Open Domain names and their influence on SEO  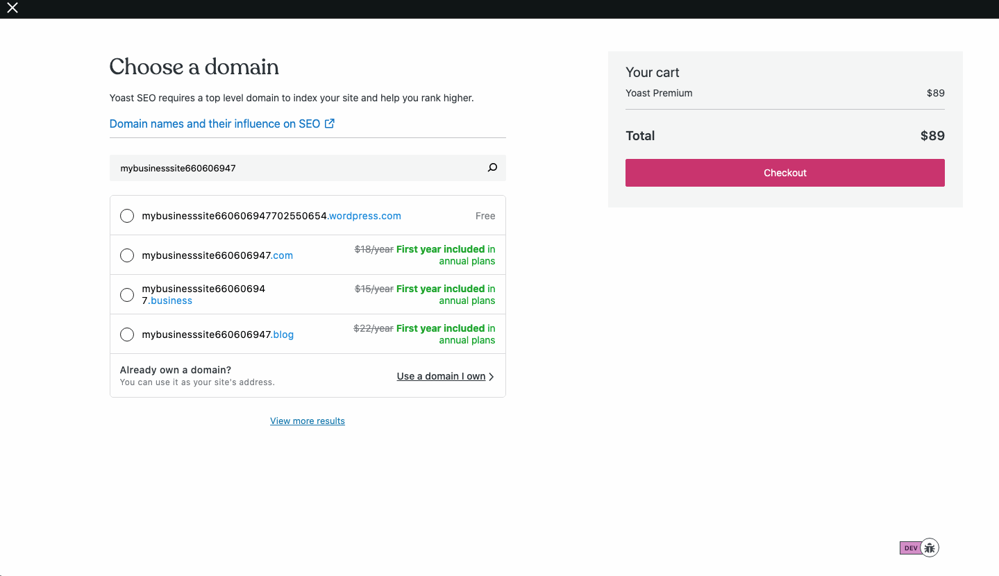click(215, 124)
